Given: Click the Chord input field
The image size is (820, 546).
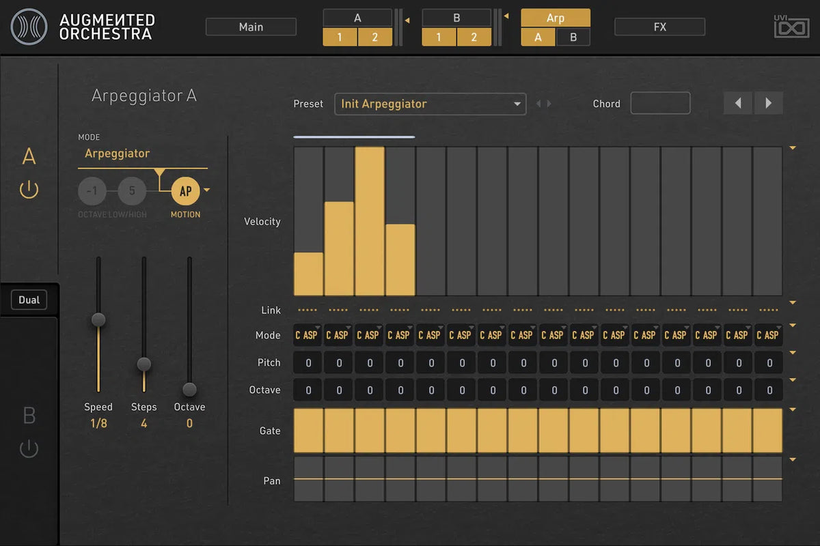Looking at the screenshot, I should [659, 104].
